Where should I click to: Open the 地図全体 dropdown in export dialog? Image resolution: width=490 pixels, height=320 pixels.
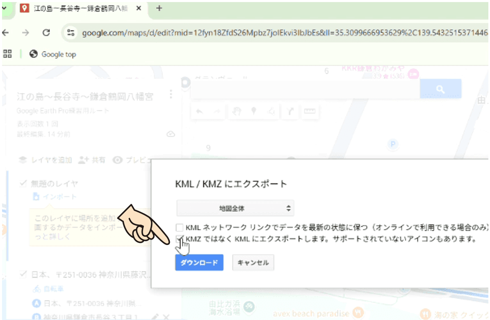point(235,208)
